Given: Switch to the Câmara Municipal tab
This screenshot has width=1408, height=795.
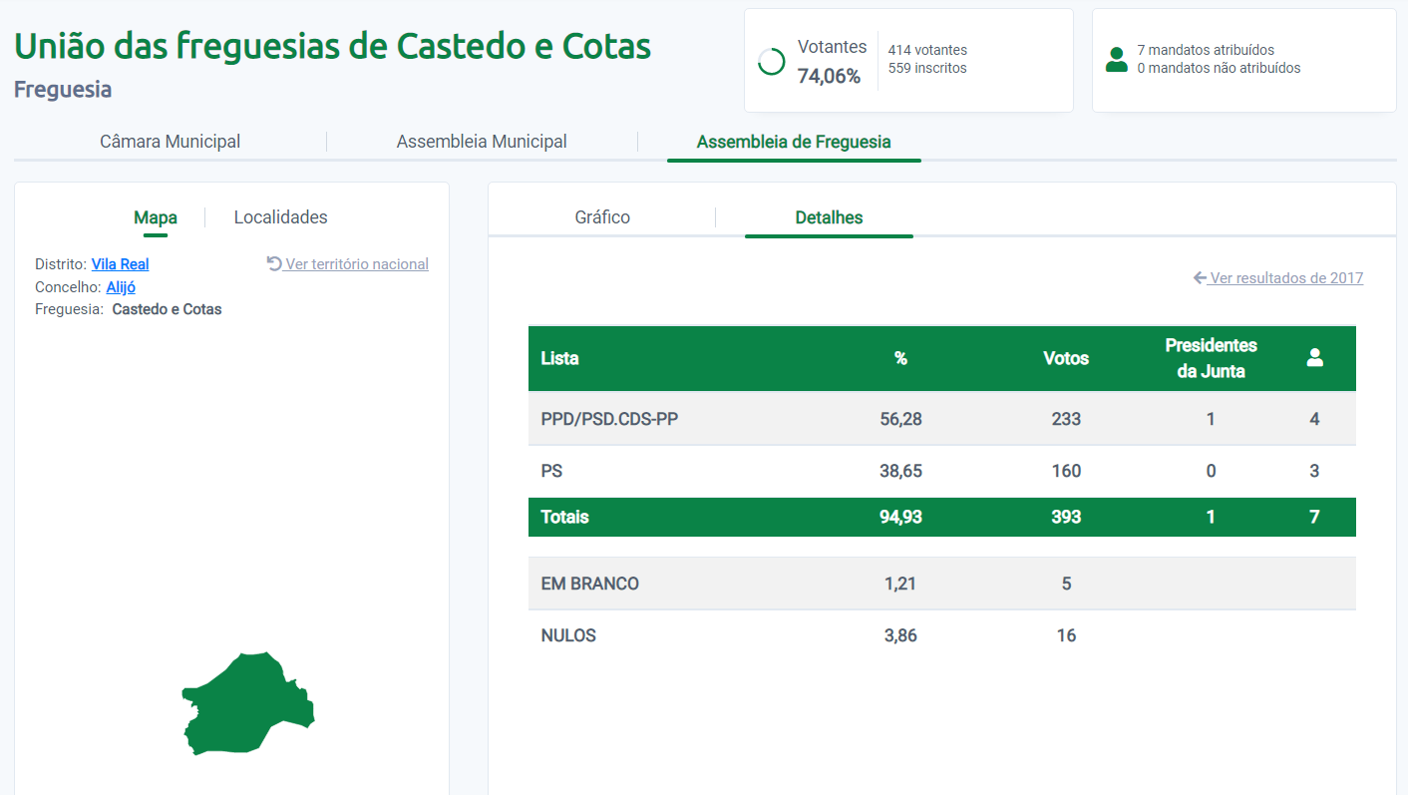Looking at the screenshot, I should coord(170,142).
